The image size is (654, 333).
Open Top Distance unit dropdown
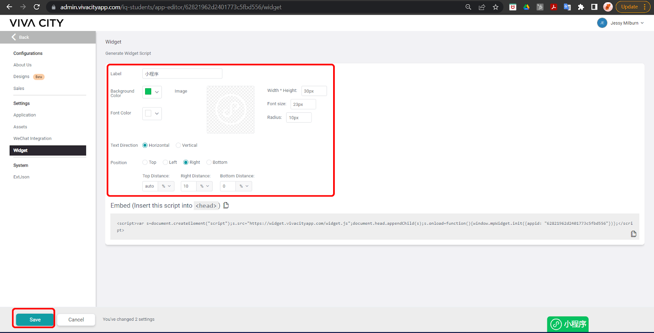(167, 186)
